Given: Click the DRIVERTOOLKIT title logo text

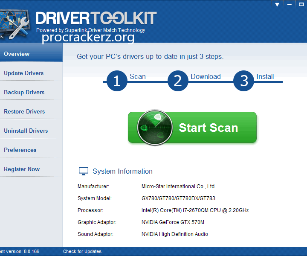Looking at the screenshot, I should pyautogui.click(x=96, y=18).
